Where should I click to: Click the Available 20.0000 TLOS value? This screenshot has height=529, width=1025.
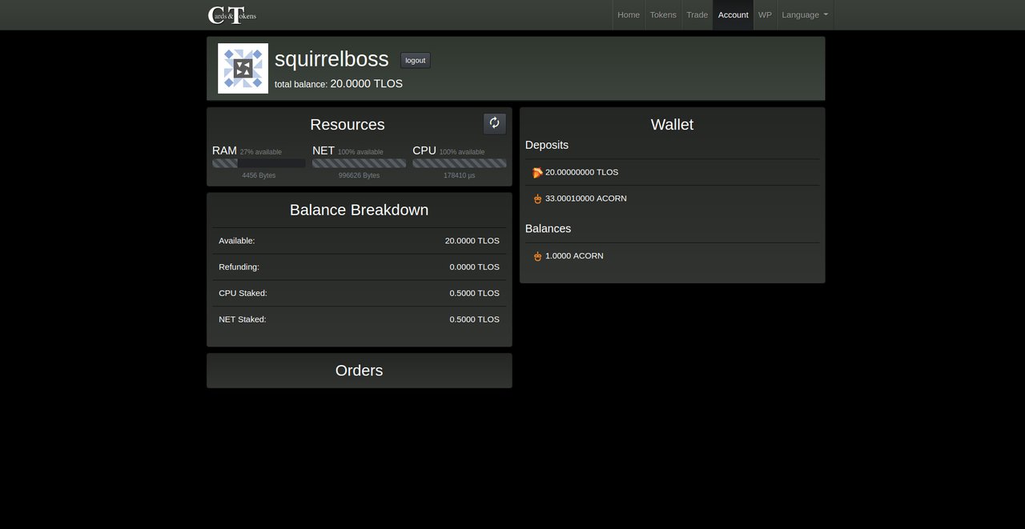tap(472, 241)
